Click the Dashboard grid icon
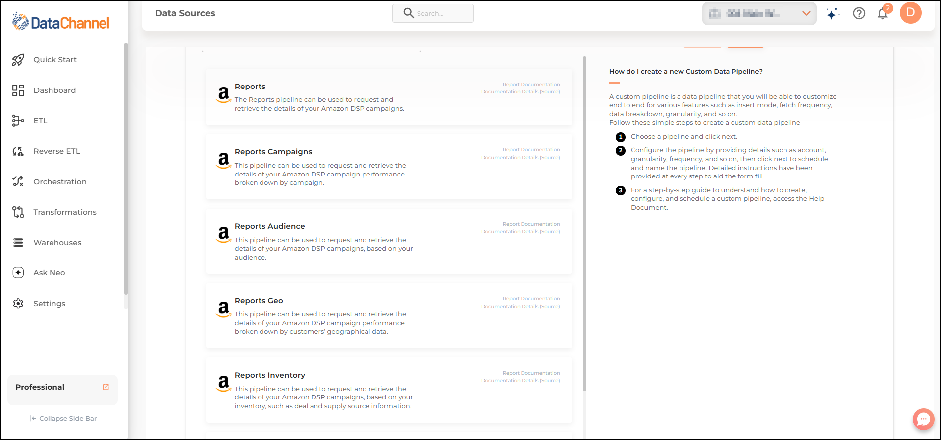 [x=18, y=90]
